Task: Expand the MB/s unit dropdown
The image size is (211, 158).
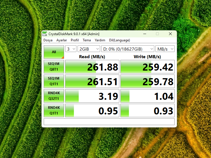Action: tap(165, 49)
